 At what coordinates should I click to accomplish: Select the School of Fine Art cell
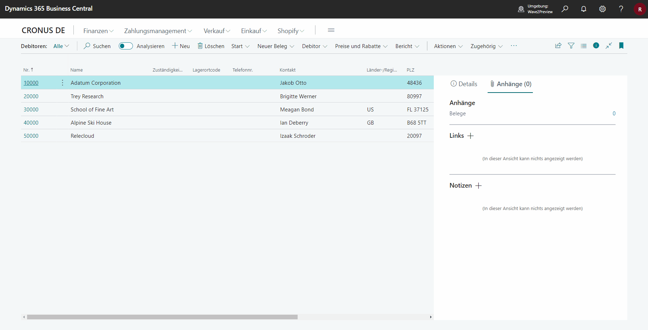(x=92, y=110)
